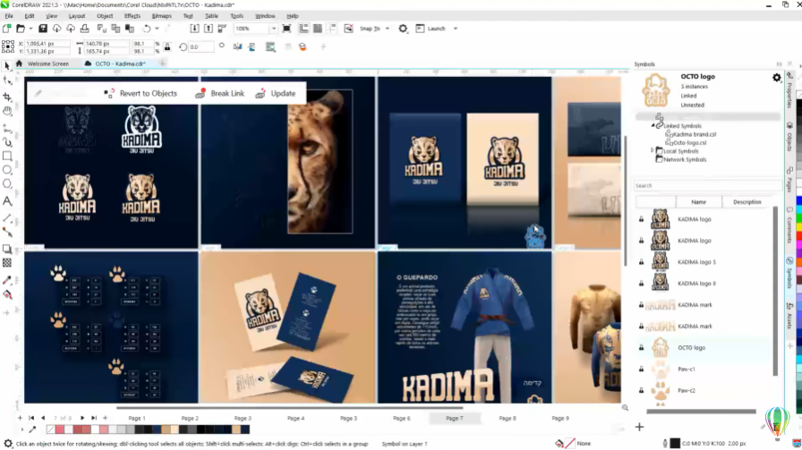The height and width of the screenshot is (450, 802).
Task: Select the Rectangle tool
Action: pyautogui.click(x=7, y=156)
